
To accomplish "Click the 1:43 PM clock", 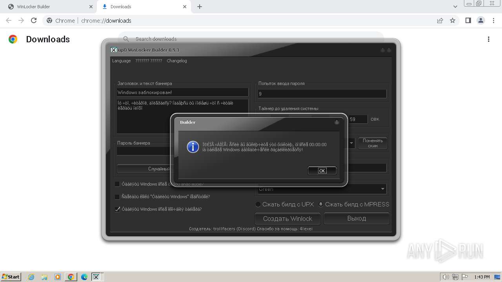I will click(482, 277).
